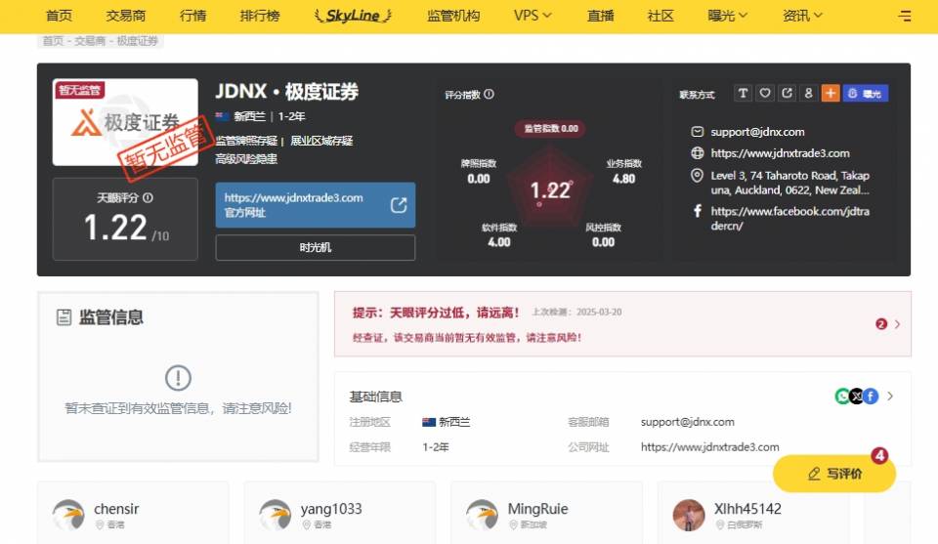Click the email envelope icon
Viewport: 938px width, 544px height.
click(697, 132)
